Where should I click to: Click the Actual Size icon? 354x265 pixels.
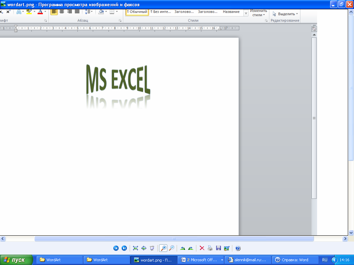pos(144,248)
